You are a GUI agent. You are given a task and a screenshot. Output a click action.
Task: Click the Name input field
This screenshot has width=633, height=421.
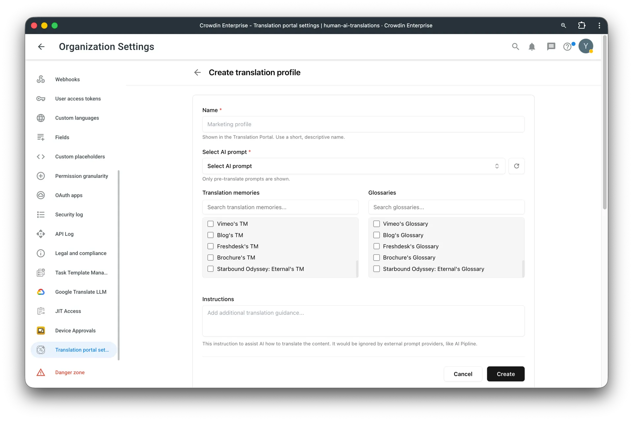click(x=363, y=124)
